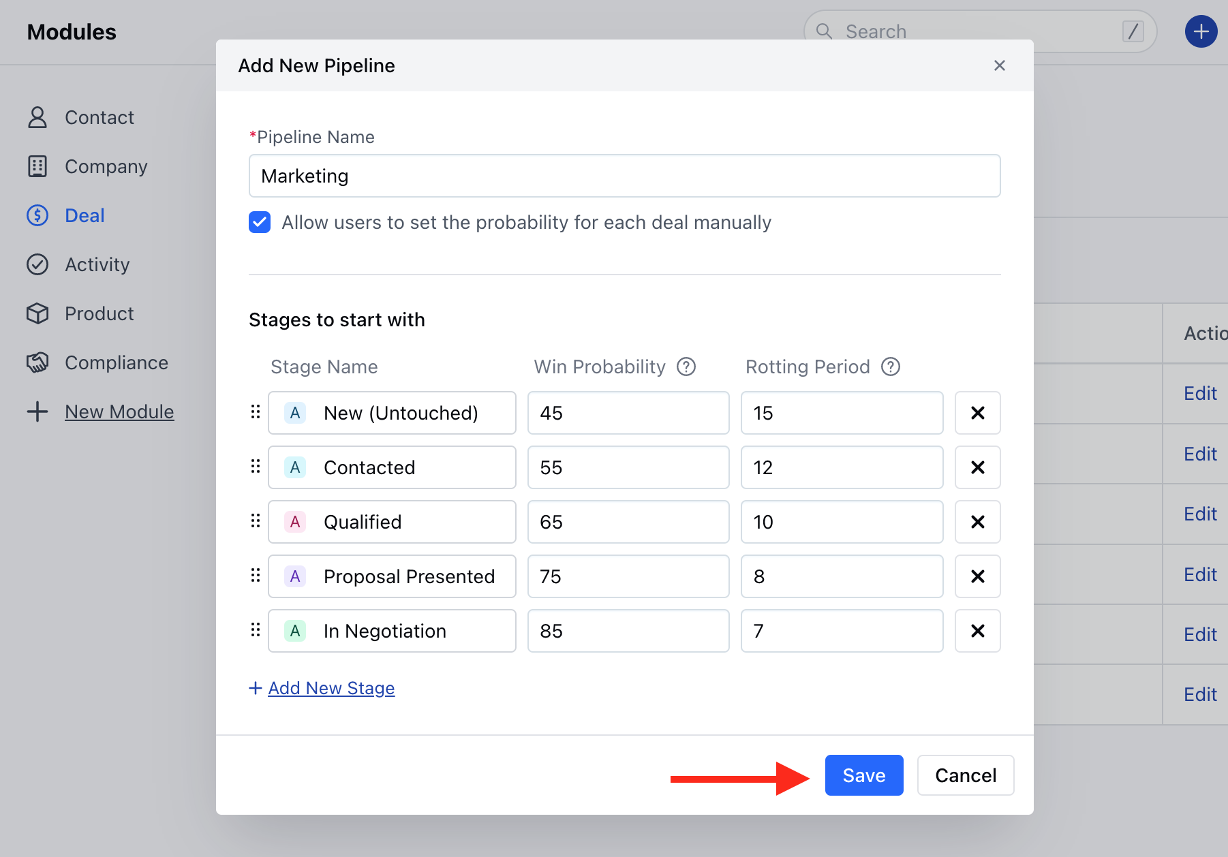This screenshot has width=1228, height=857.
Task: Click the Pipeline Name input field
Action: 624,176
